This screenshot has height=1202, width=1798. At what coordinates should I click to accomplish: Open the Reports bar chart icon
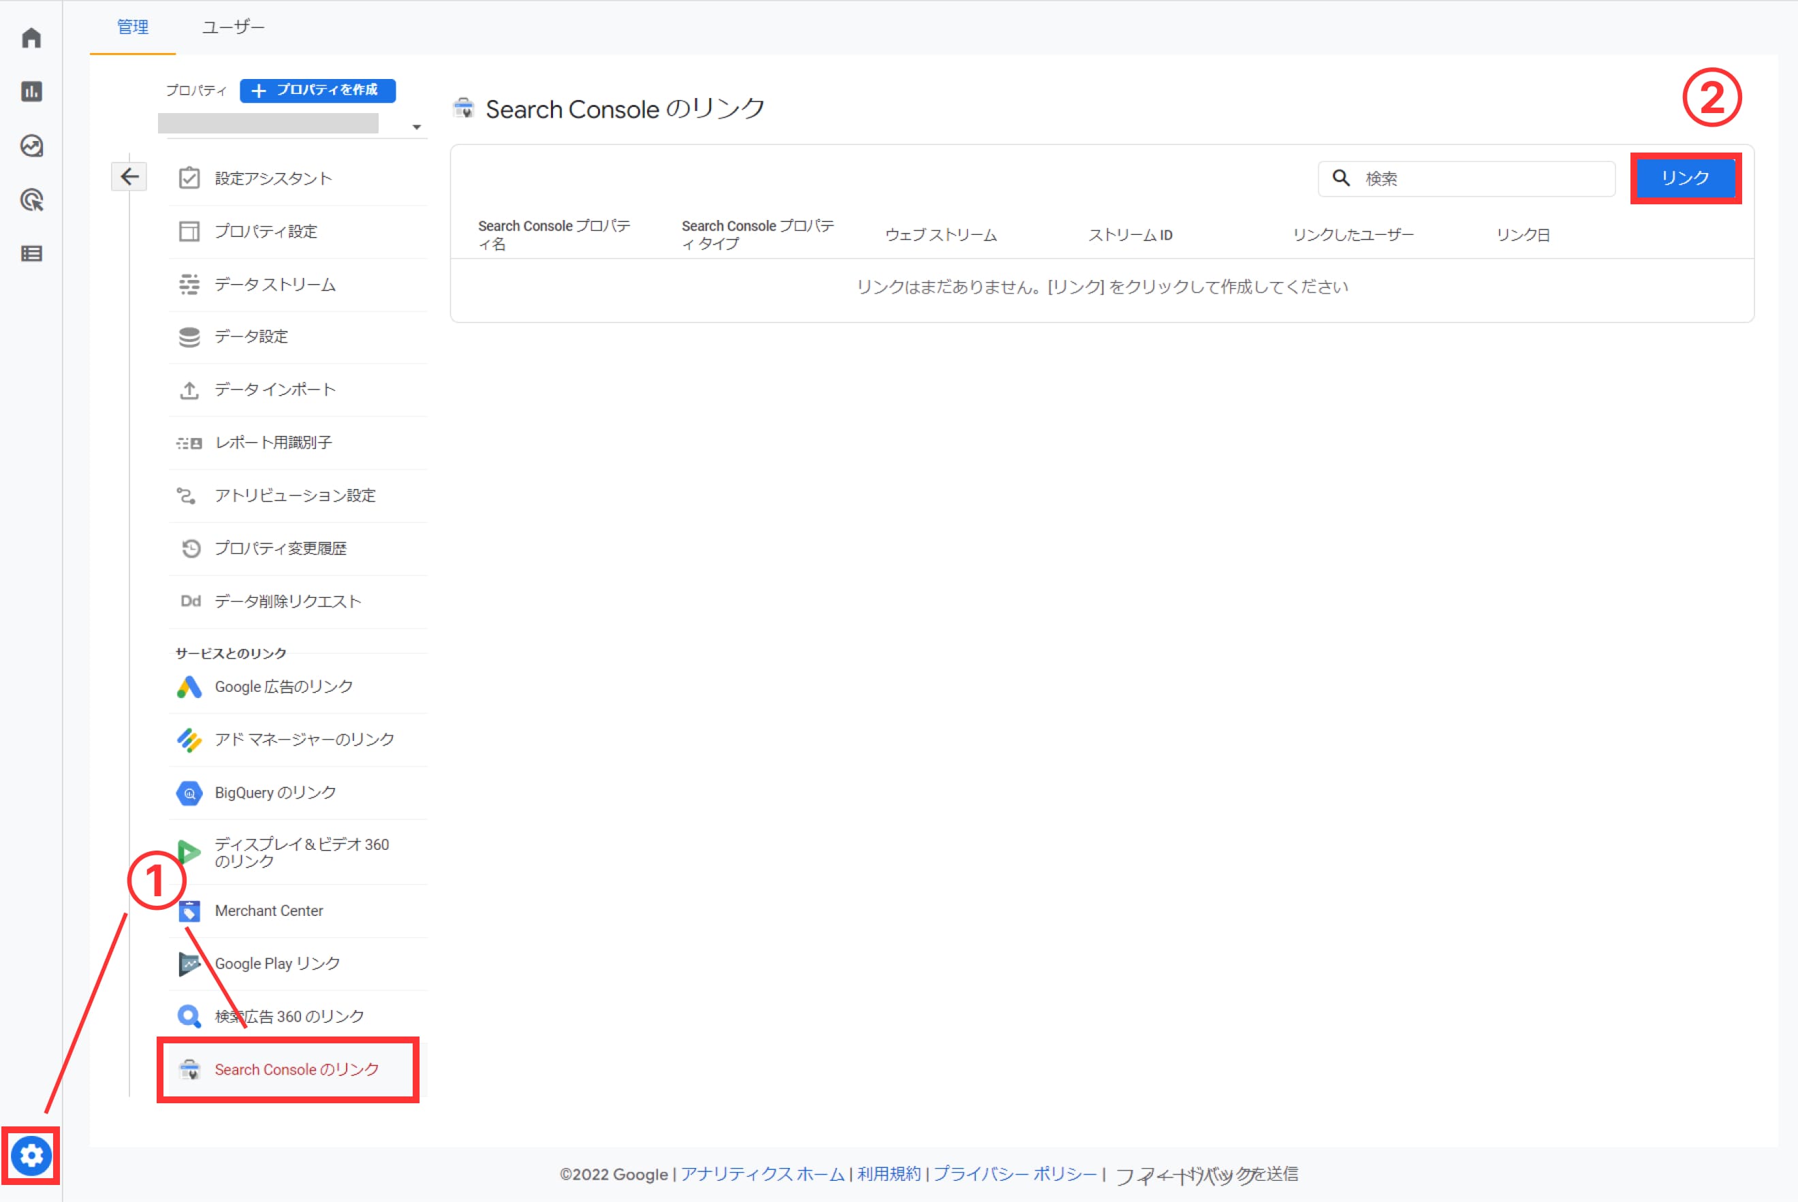[x=31, y=91]
